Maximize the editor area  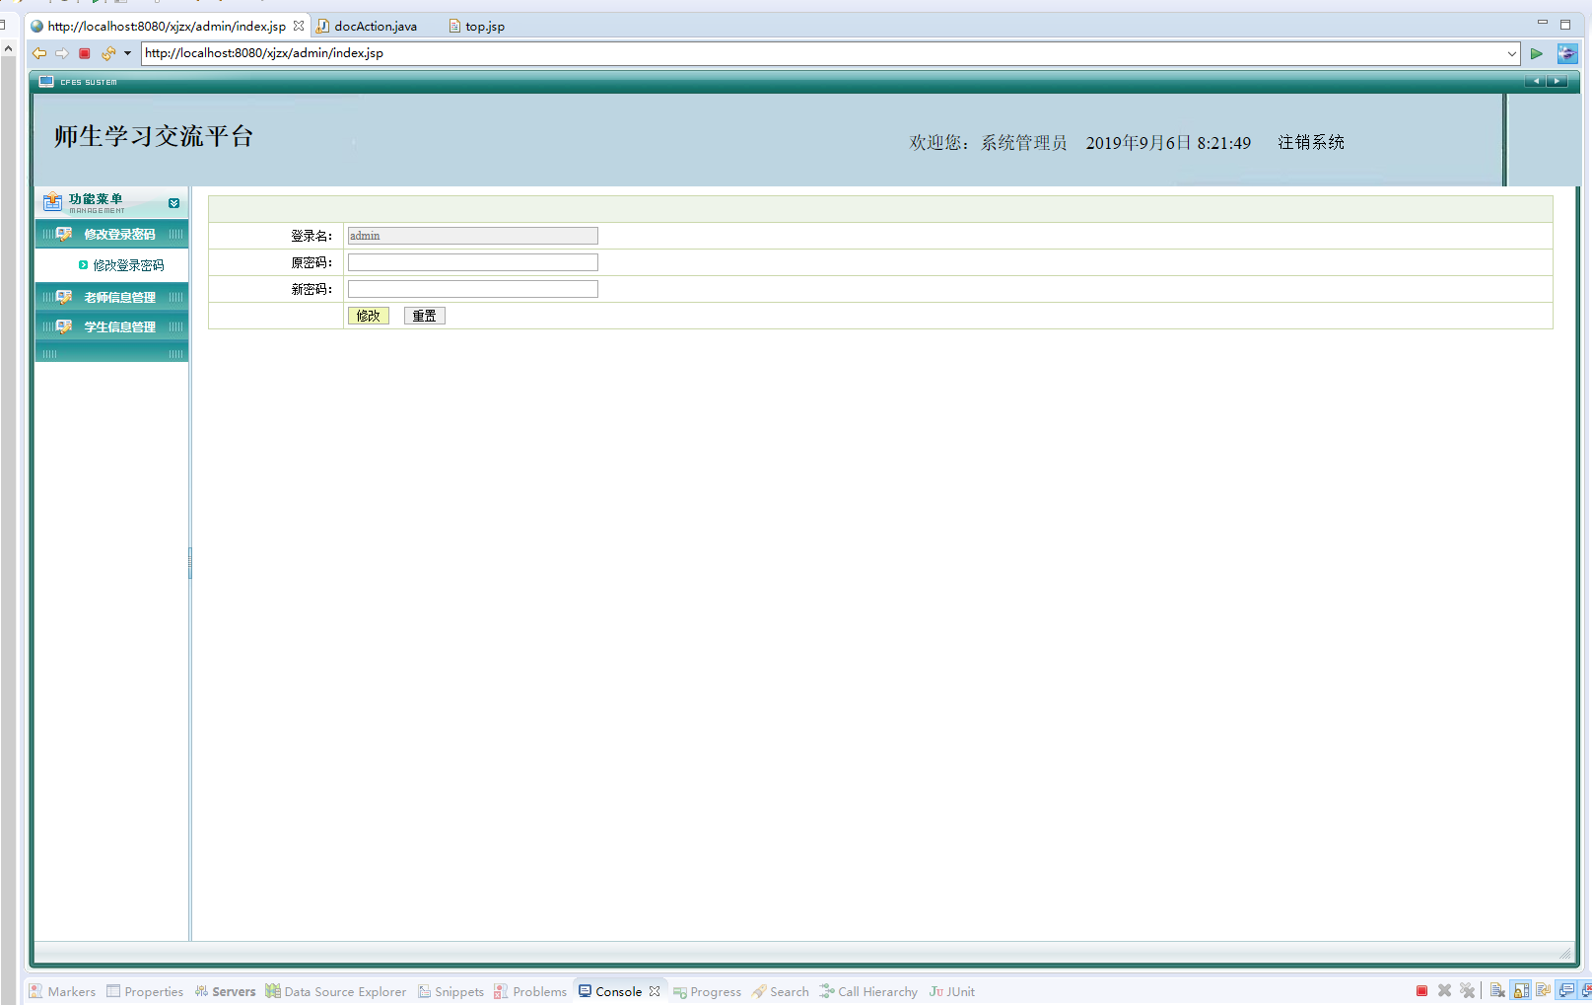click(x=1565, y=25)
